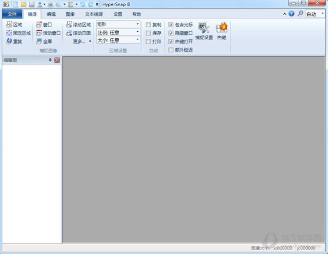Click the 文件 file menu button
Image resolution: width=328 pixels, height=254 pixels.
[x=12, y=14]
